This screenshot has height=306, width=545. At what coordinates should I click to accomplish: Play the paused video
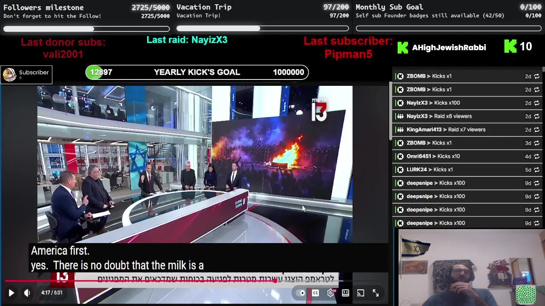tap(11, 293)
